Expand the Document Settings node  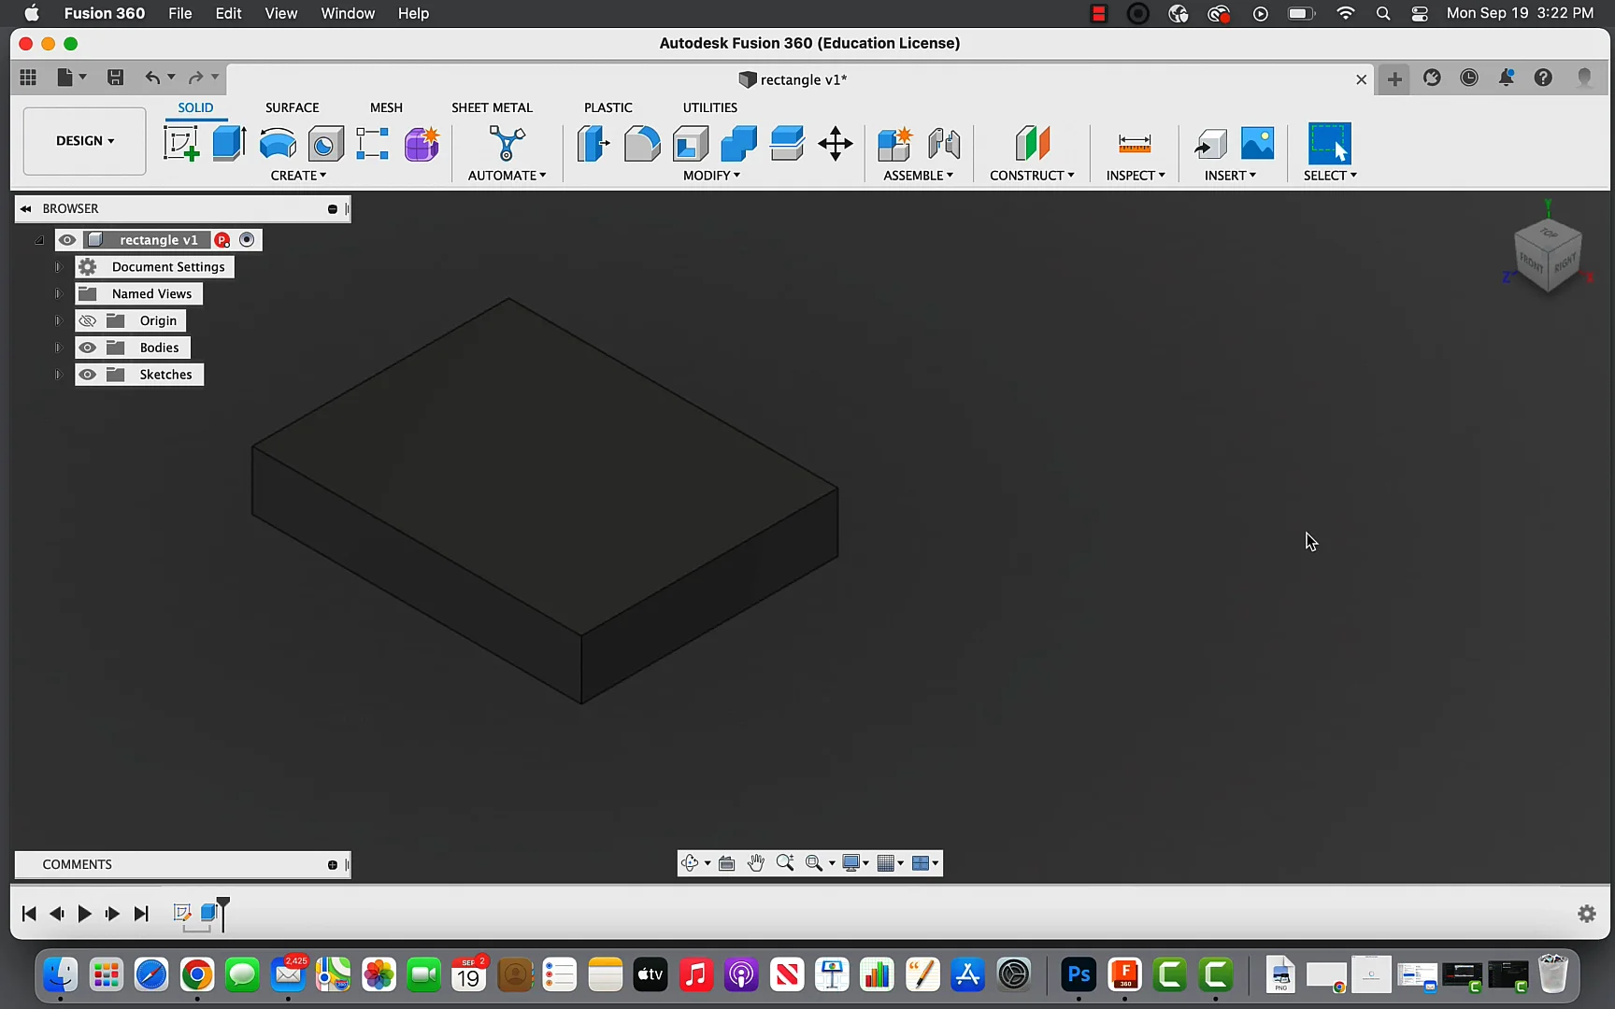coord(58,266)
